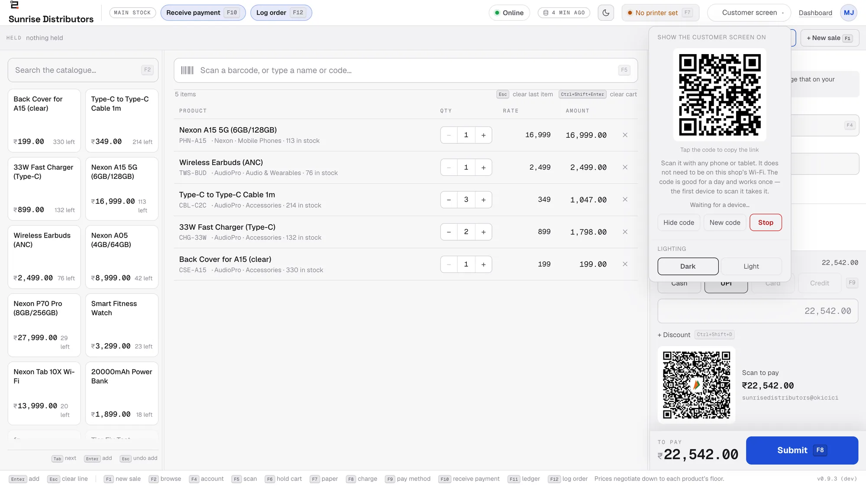The image size is (866, 487).
Task: Increase Type-C Cable quantity
Action: coord(483,200)
